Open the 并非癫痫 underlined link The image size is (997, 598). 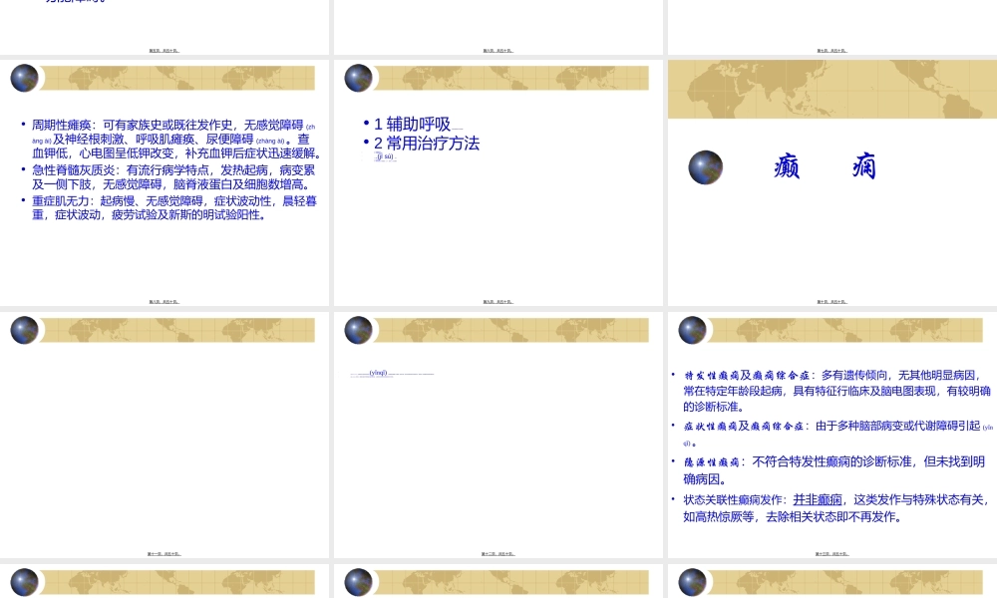[x=819, y=499]
